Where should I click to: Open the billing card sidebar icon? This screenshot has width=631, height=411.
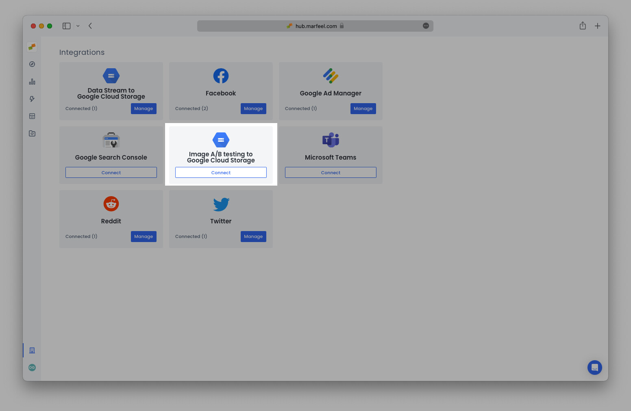[32, 116]
